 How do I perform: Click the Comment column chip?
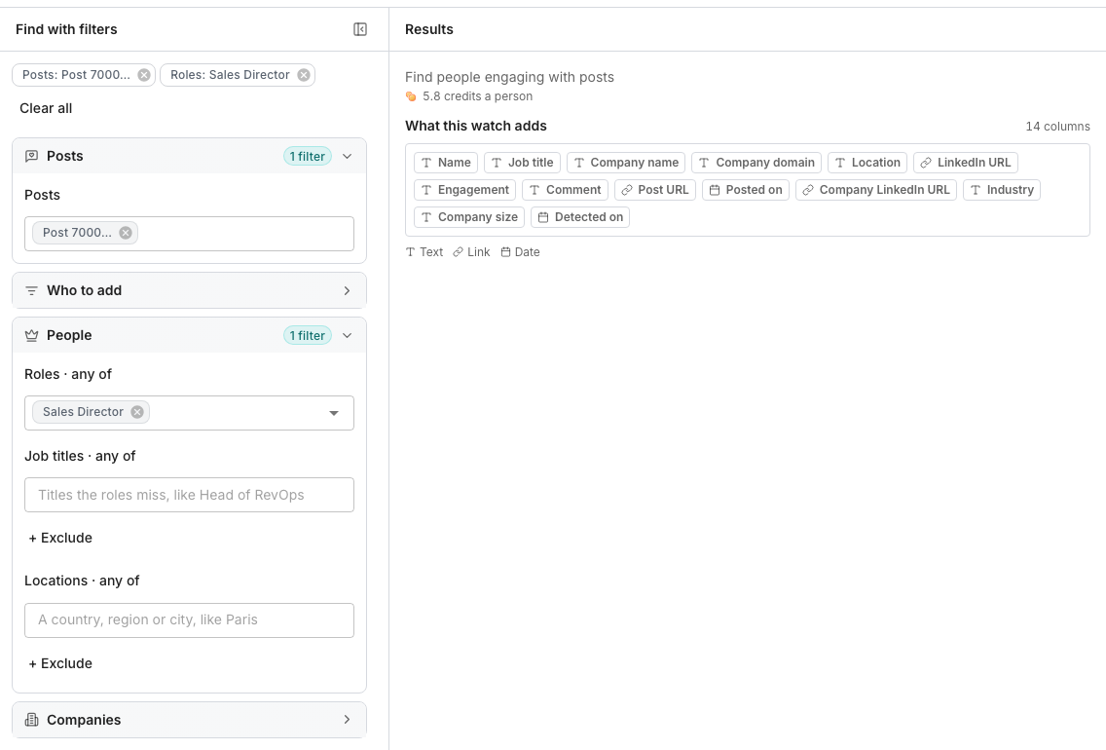565,190
